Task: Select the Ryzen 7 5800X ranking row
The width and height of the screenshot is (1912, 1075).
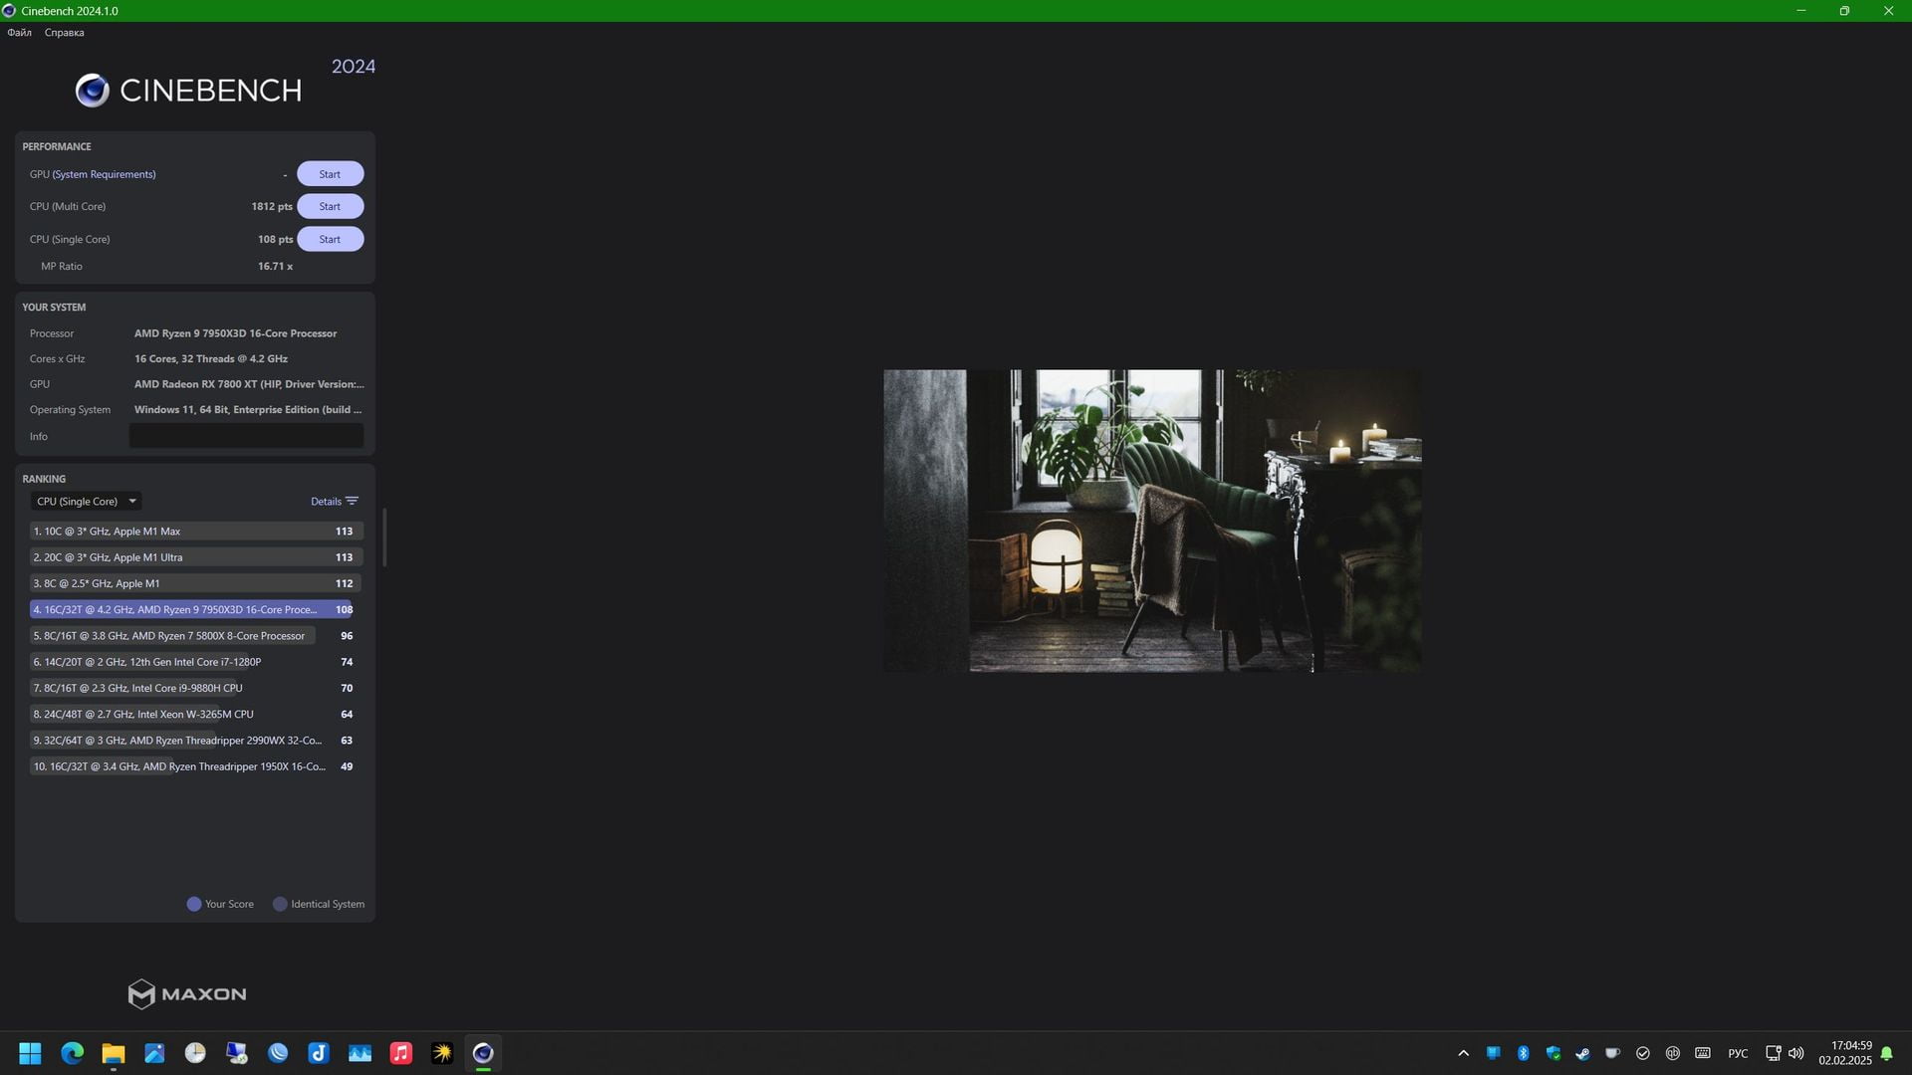Action: point(195,636)
